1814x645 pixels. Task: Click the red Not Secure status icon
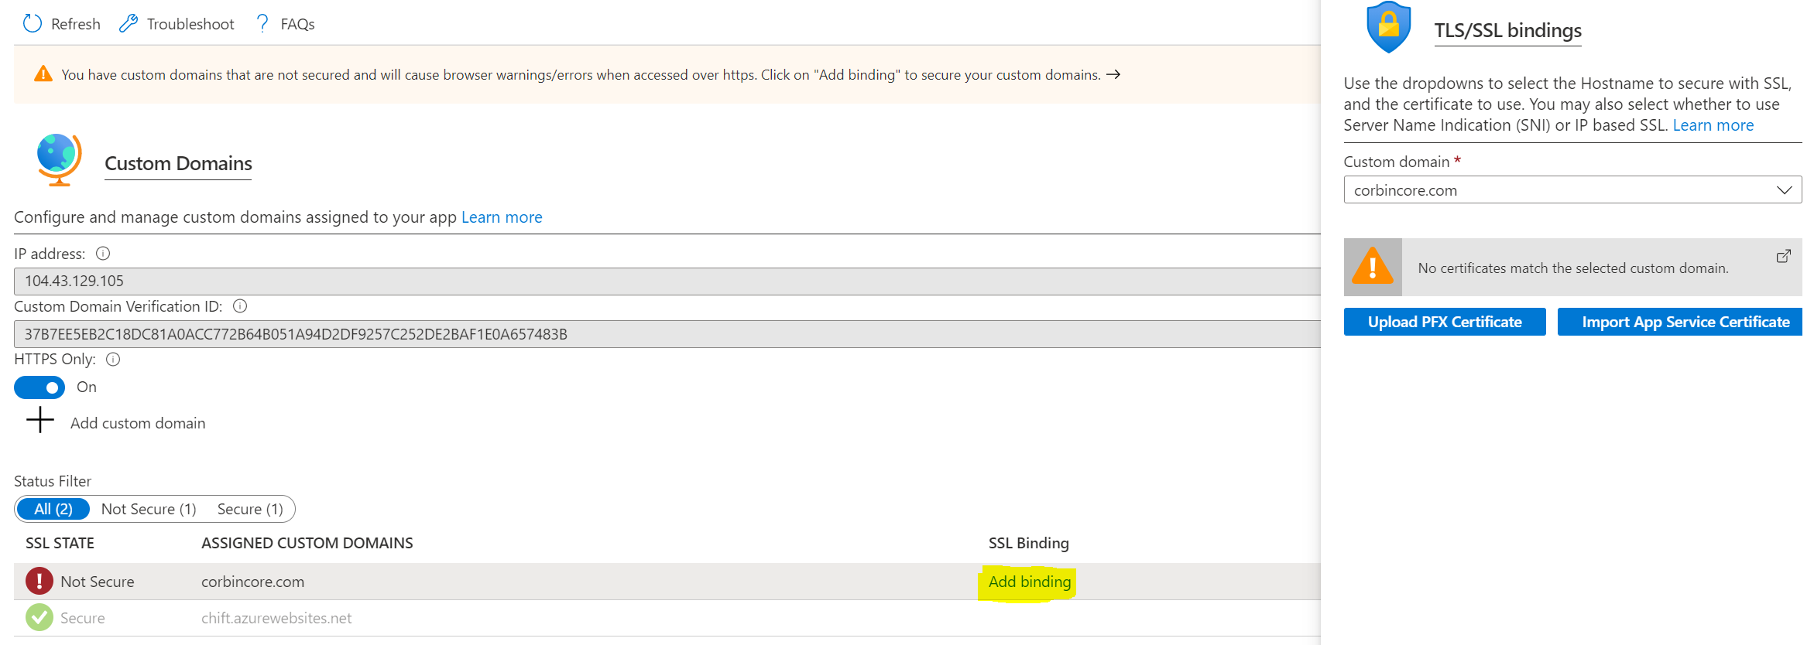tap(39, 581)
